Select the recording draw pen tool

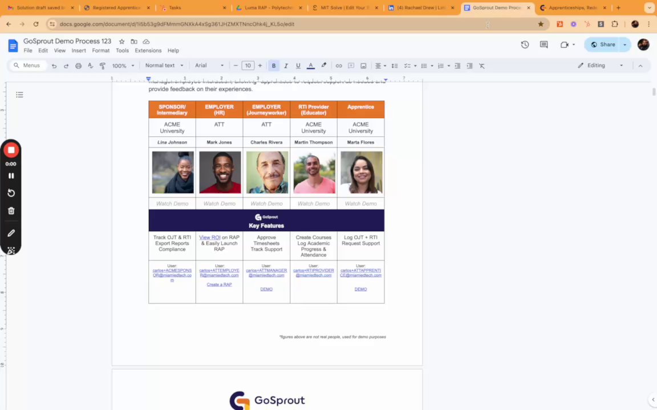[x=11, y=233]
